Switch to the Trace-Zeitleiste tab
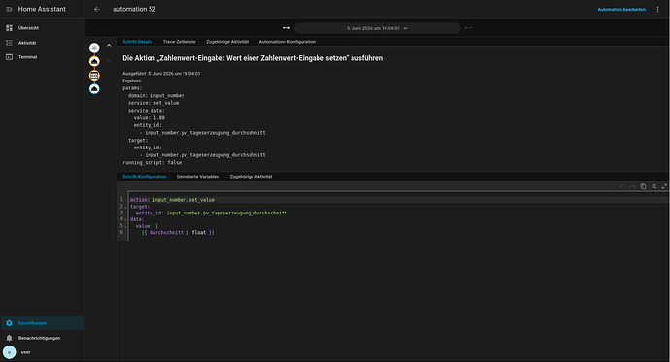The width and height of the screenshot is (670, 362). click(179, 42)
